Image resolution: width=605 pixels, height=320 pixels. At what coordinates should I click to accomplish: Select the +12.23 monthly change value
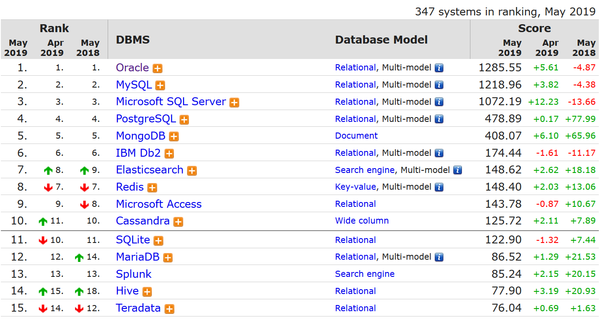pyautogui.click(x=543, y=102)
